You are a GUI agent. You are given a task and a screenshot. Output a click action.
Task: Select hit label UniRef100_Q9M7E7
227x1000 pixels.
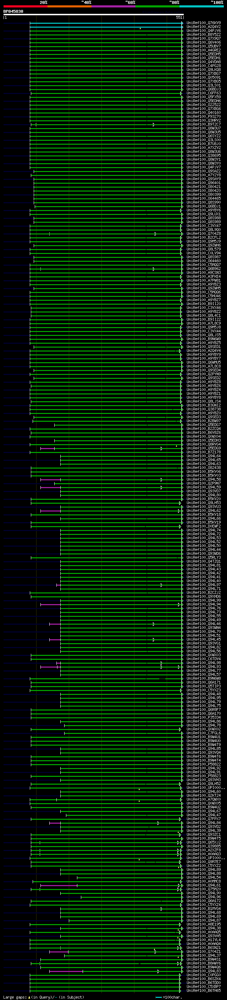click(x=204, y=862)
